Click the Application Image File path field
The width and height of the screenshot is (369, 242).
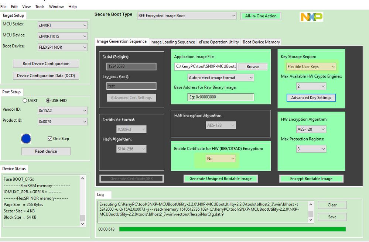coord(205,66)
